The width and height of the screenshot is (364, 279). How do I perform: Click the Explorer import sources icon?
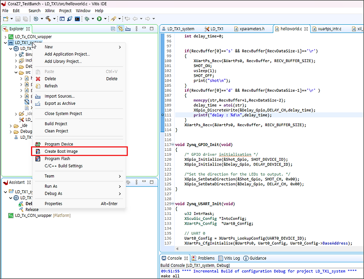coord(128,29)
